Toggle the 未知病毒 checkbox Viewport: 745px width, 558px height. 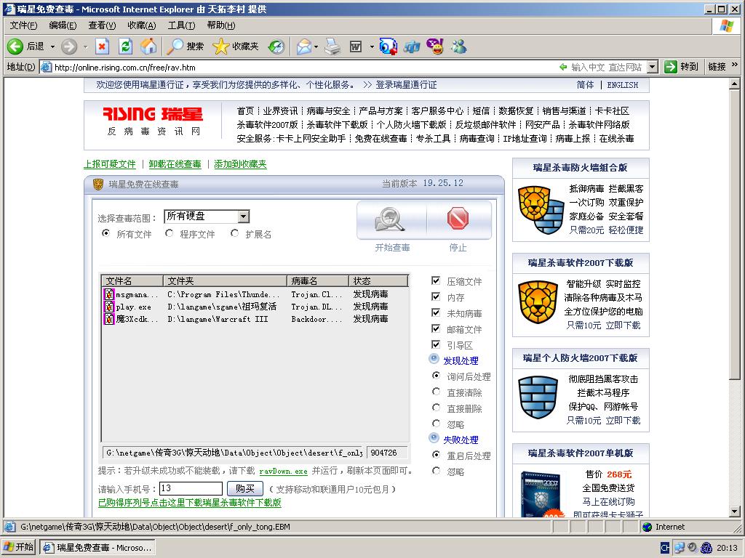[x=436, y=312]
